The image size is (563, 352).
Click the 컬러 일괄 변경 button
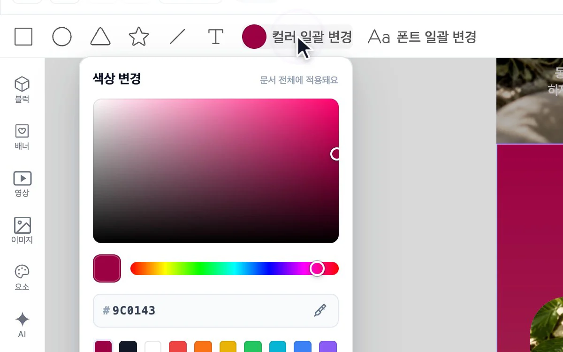(297, 37)
